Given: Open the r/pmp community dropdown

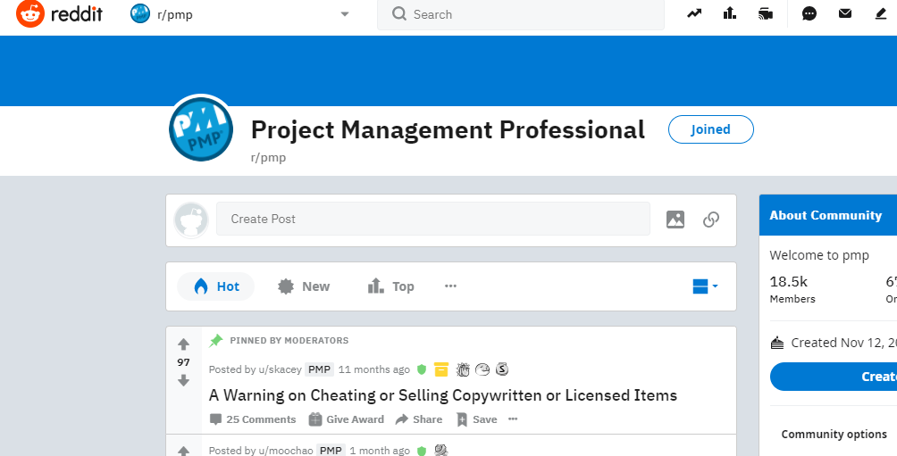Looking at the screenshot, I should tap(240, 14).
